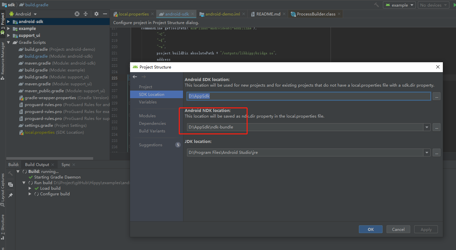Switch to the Sync tab in Build panel
Viewport: 456px width, 250px height.
click(66, 164)
